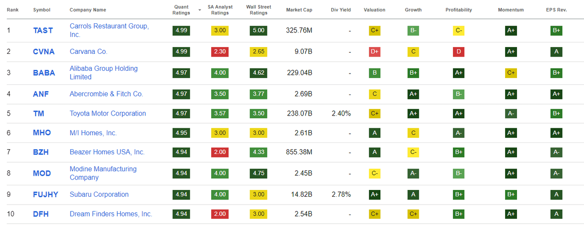Image resolution: width=584 pixels, height=226 pixels.
Task: Click ANF SA analyst rating 3.50
Action: (220, 94)
